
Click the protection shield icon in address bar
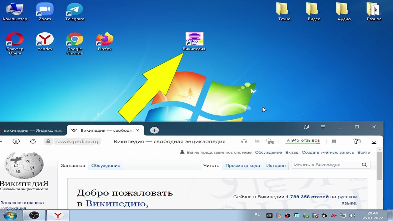pyautogui.click(x=270, y=141)
